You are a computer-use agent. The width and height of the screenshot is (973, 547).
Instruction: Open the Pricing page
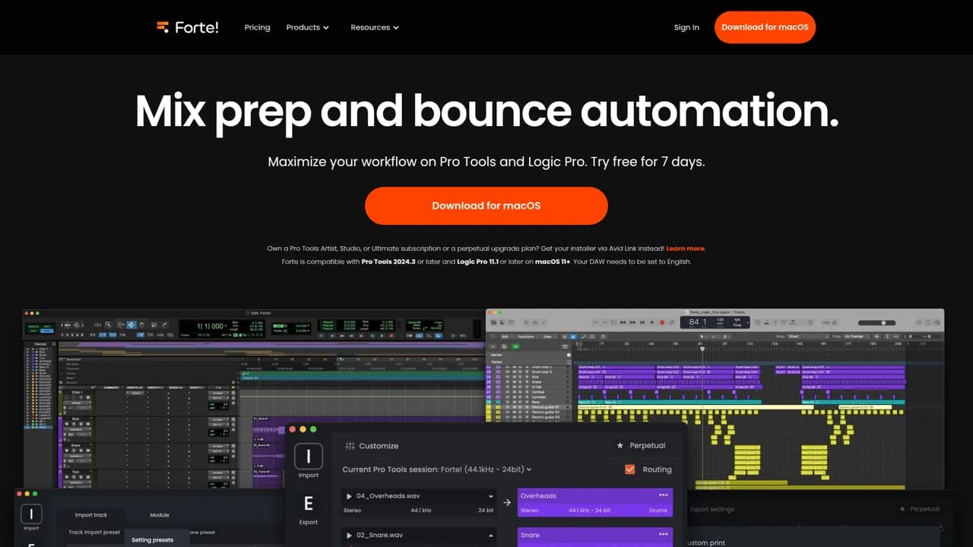pos(257,27)
